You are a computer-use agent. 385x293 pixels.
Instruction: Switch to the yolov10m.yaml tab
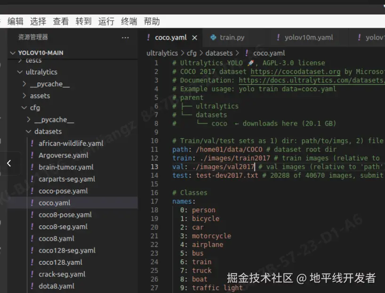[308, 38]
